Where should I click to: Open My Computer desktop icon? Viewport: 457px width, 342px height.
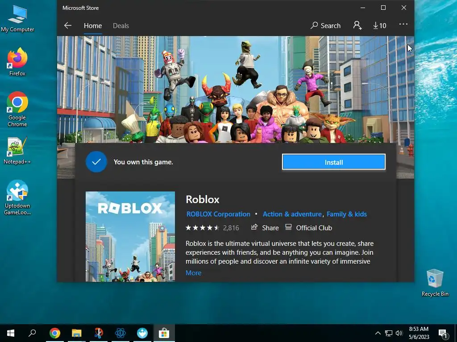pos(17,19)
